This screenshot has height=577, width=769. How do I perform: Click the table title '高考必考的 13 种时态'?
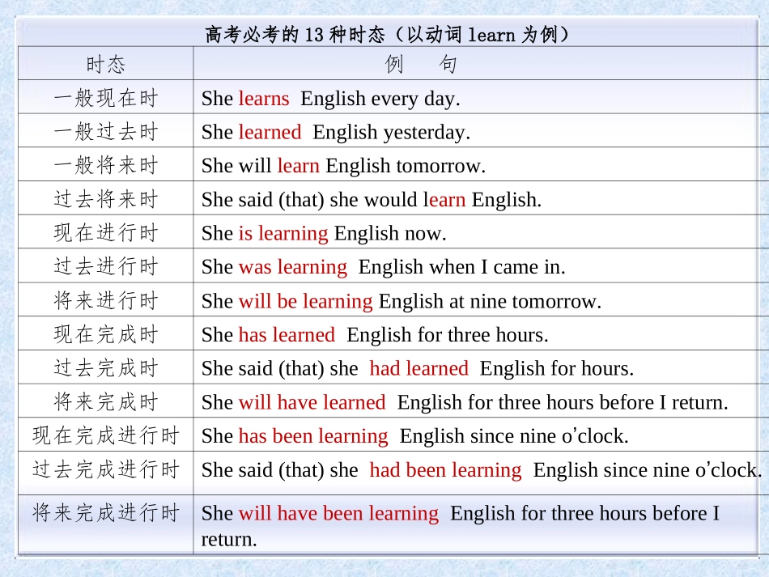(x=295, y=34)
